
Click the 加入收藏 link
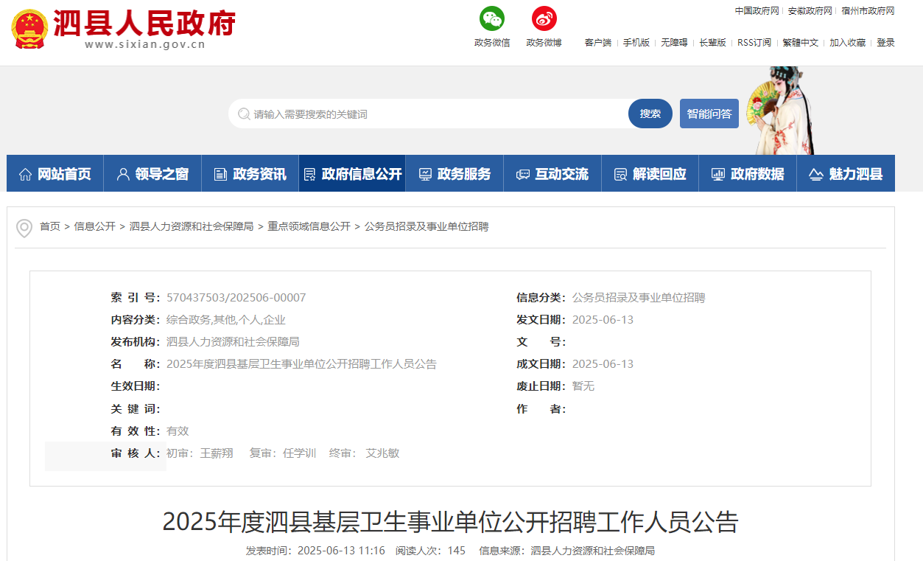coord(848,43)
